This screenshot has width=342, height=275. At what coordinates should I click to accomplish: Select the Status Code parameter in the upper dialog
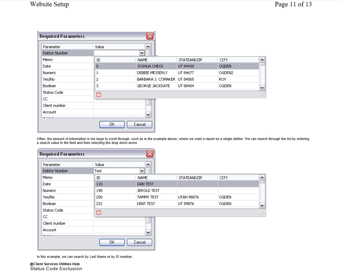[67, 92]
